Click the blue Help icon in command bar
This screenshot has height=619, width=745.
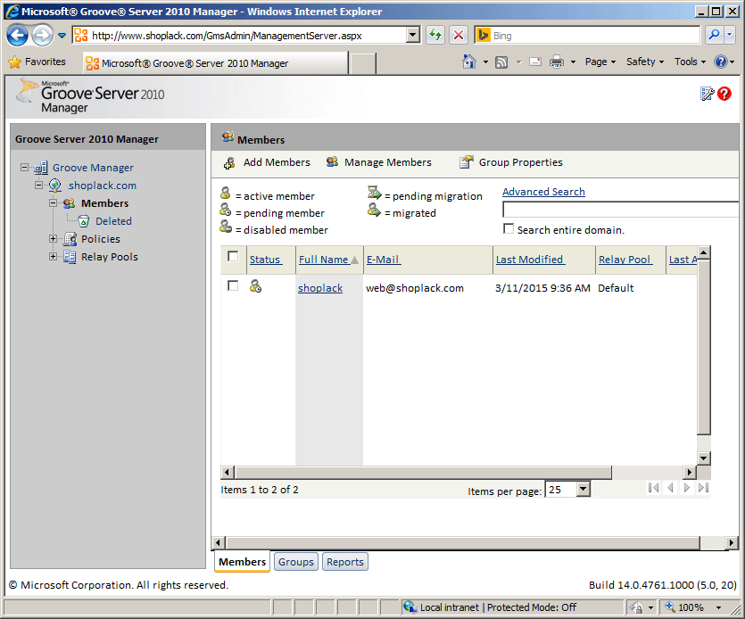click(721, 62)
